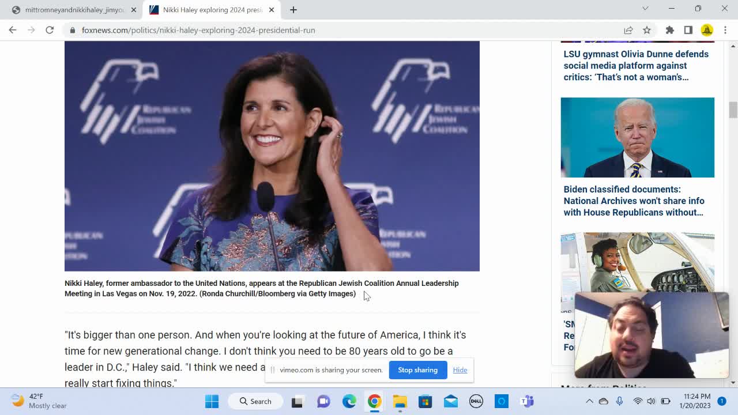
Task: Hide the screen sharing notice
Action: [x=460, y=370]
